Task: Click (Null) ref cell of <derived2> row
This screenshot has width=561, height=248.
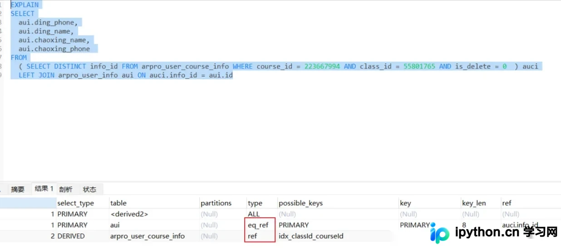Action: tap(511, 214)
